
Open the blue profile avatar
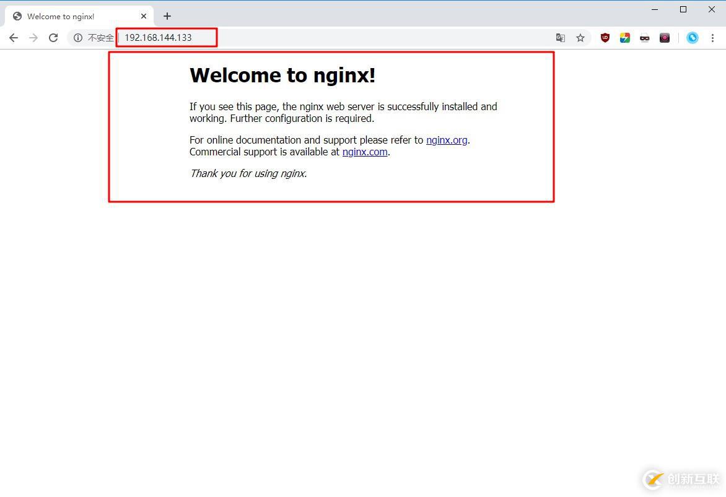pyautogui.click(x=692, y=38)
